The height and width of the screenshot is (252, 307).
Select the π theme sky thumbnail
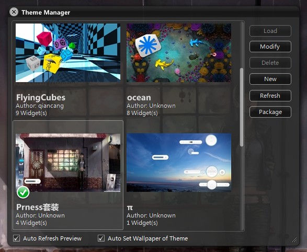(x=179, y=163)
